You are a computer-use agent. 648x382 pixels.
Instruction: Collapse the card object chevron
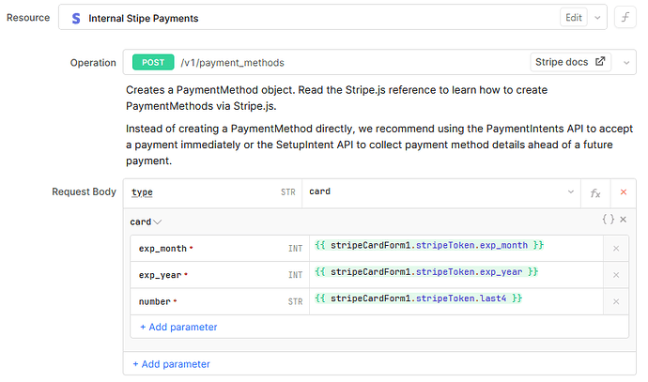coord(158,222)
